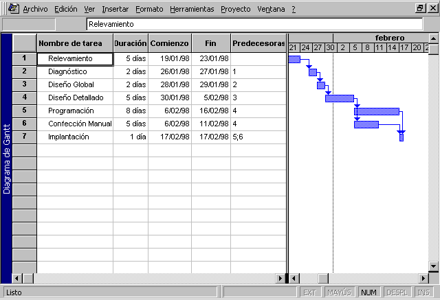Click the Diseño Global task name cell

click(x=75, y=84)
